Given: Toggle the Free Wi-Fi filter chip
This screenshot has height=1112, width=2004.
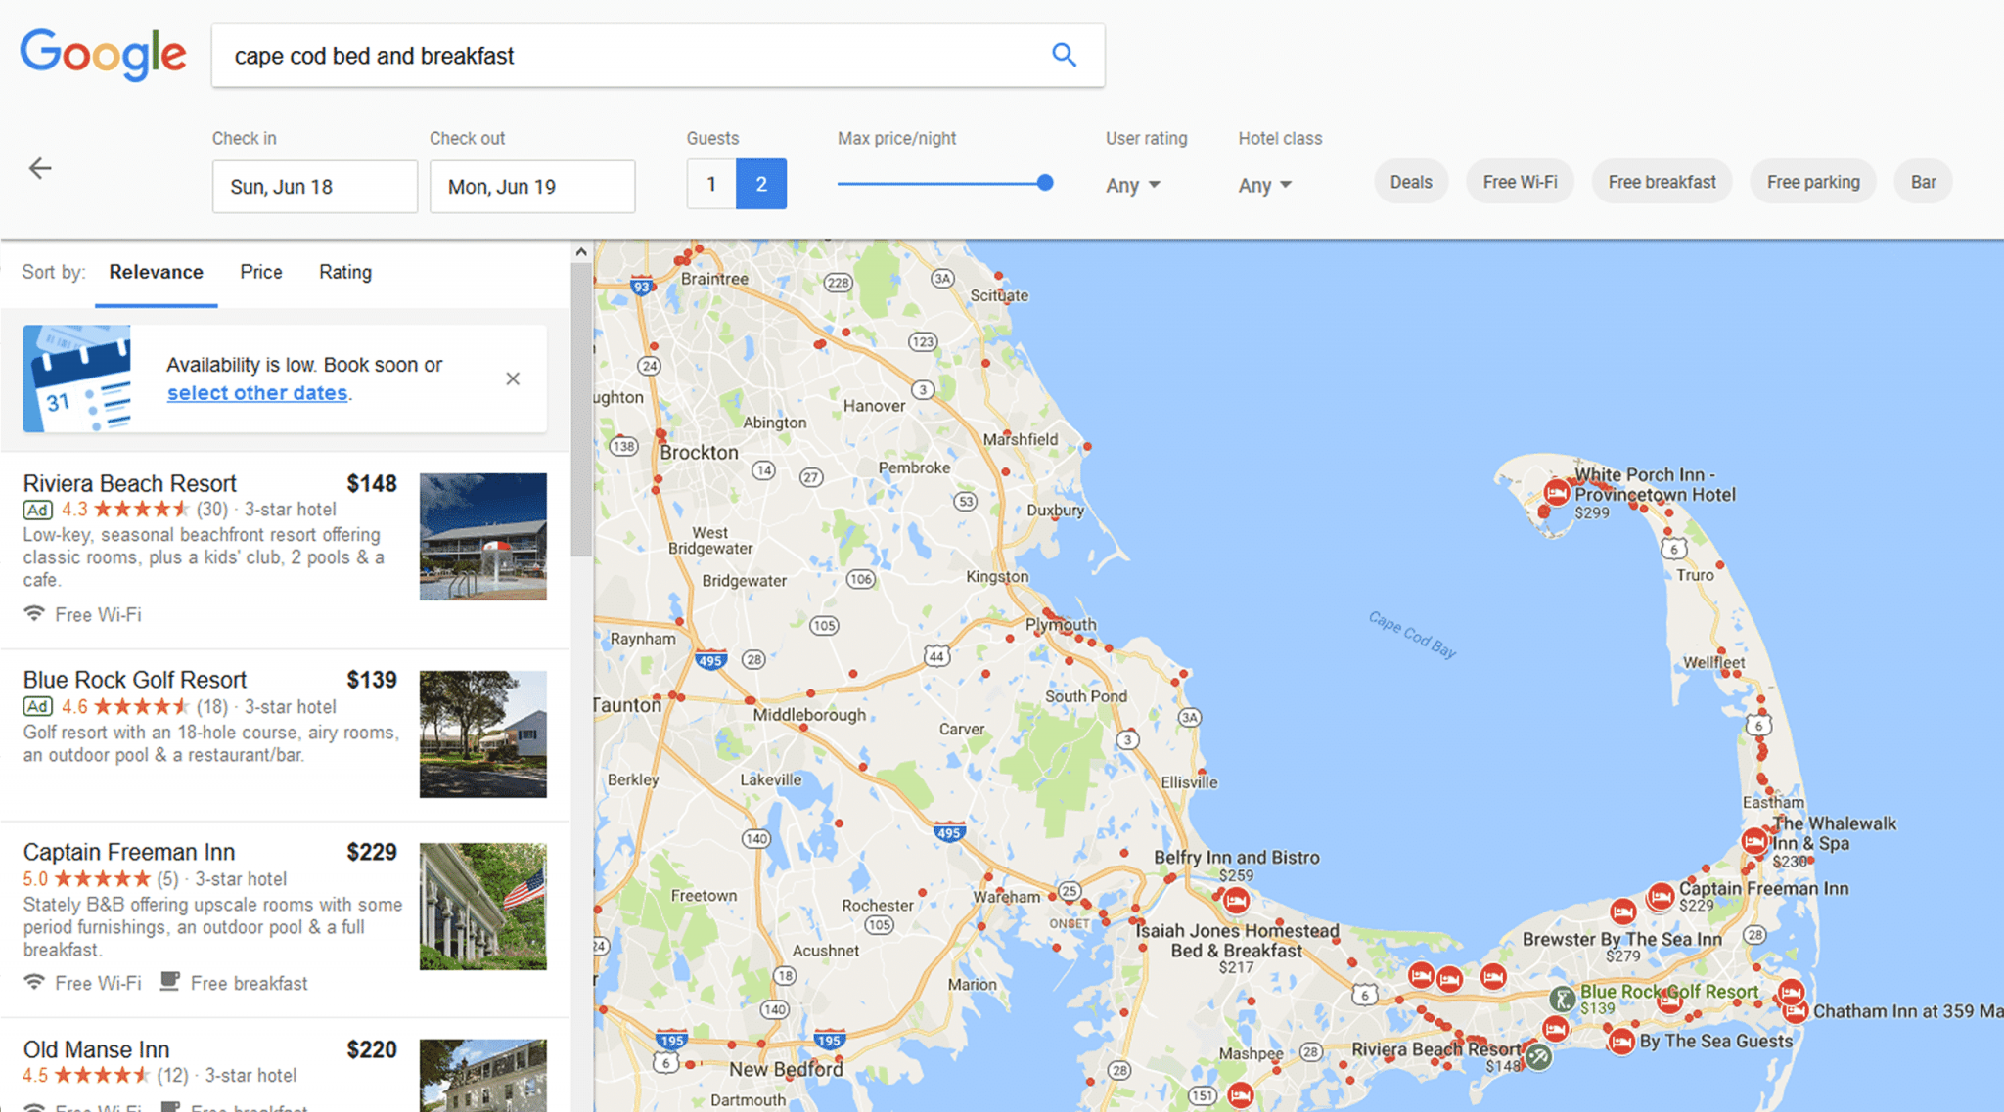Looking at the screenshot, I should (1520, 182).
